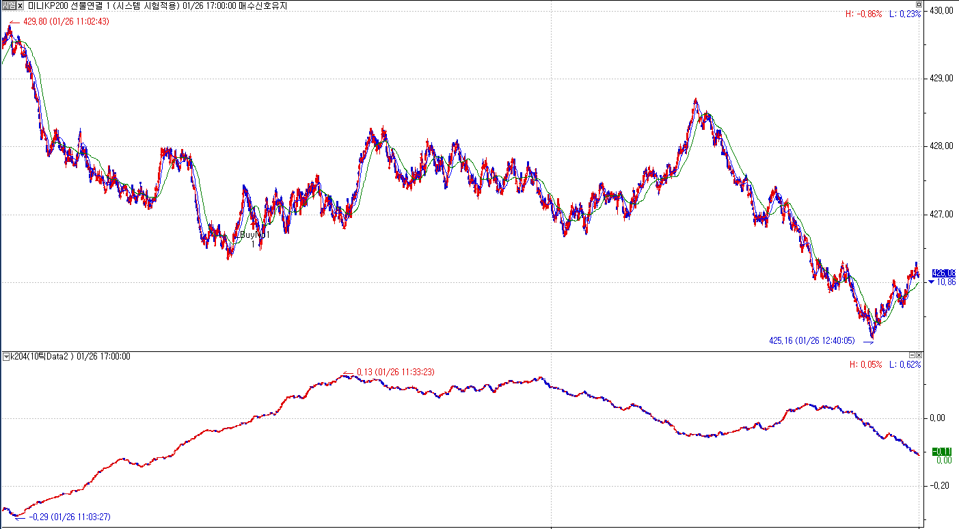Click the blue L: 0,62% label
The image size is (959, 529).
(x=905, y=364)
